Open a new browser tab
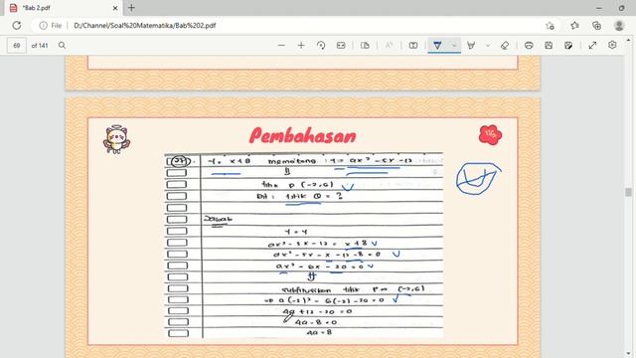 tap(131, 8)
